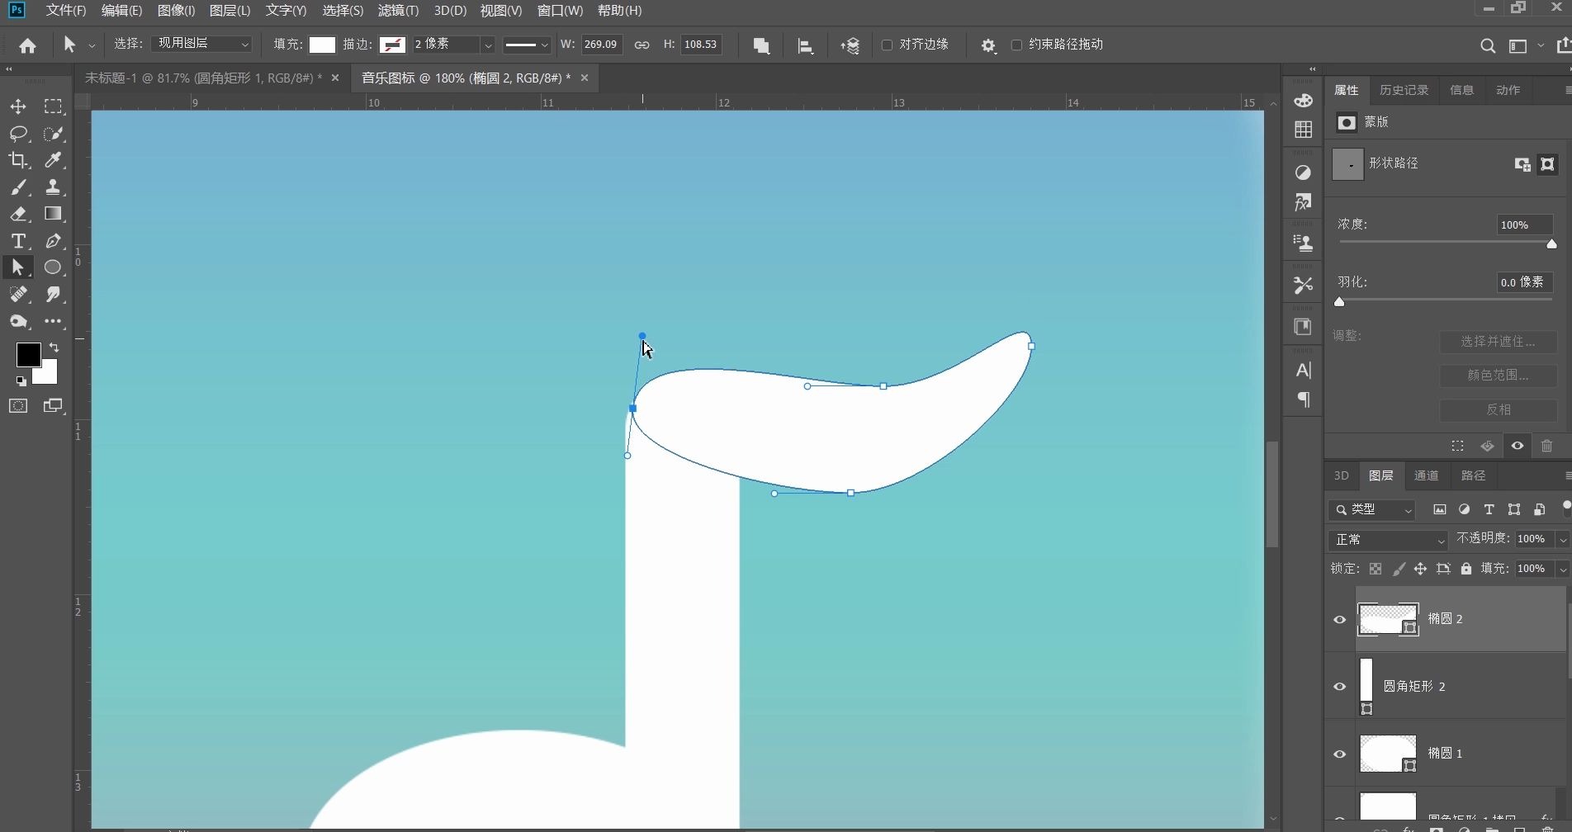Select the Brush tool
Screen dimensions: 1572x832
(x=18, y=187)
